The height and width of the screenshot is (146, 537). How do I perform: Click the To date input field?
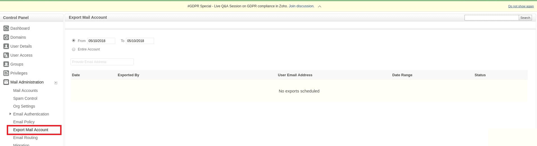pyautogui.click(x=140, y=41)
